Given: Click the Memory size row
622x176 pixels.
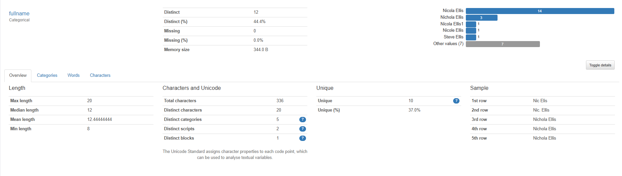Looking at the screenshot, I should pos(235,50).
